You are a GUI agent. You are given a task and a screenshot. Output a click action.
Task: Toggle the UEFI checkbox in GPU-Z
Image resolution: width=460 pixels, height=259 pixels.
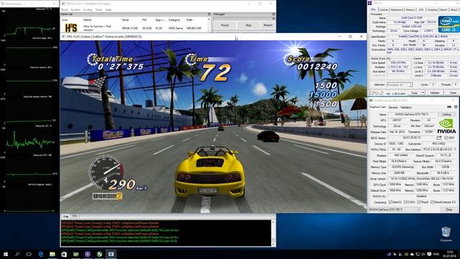[446, 137]
